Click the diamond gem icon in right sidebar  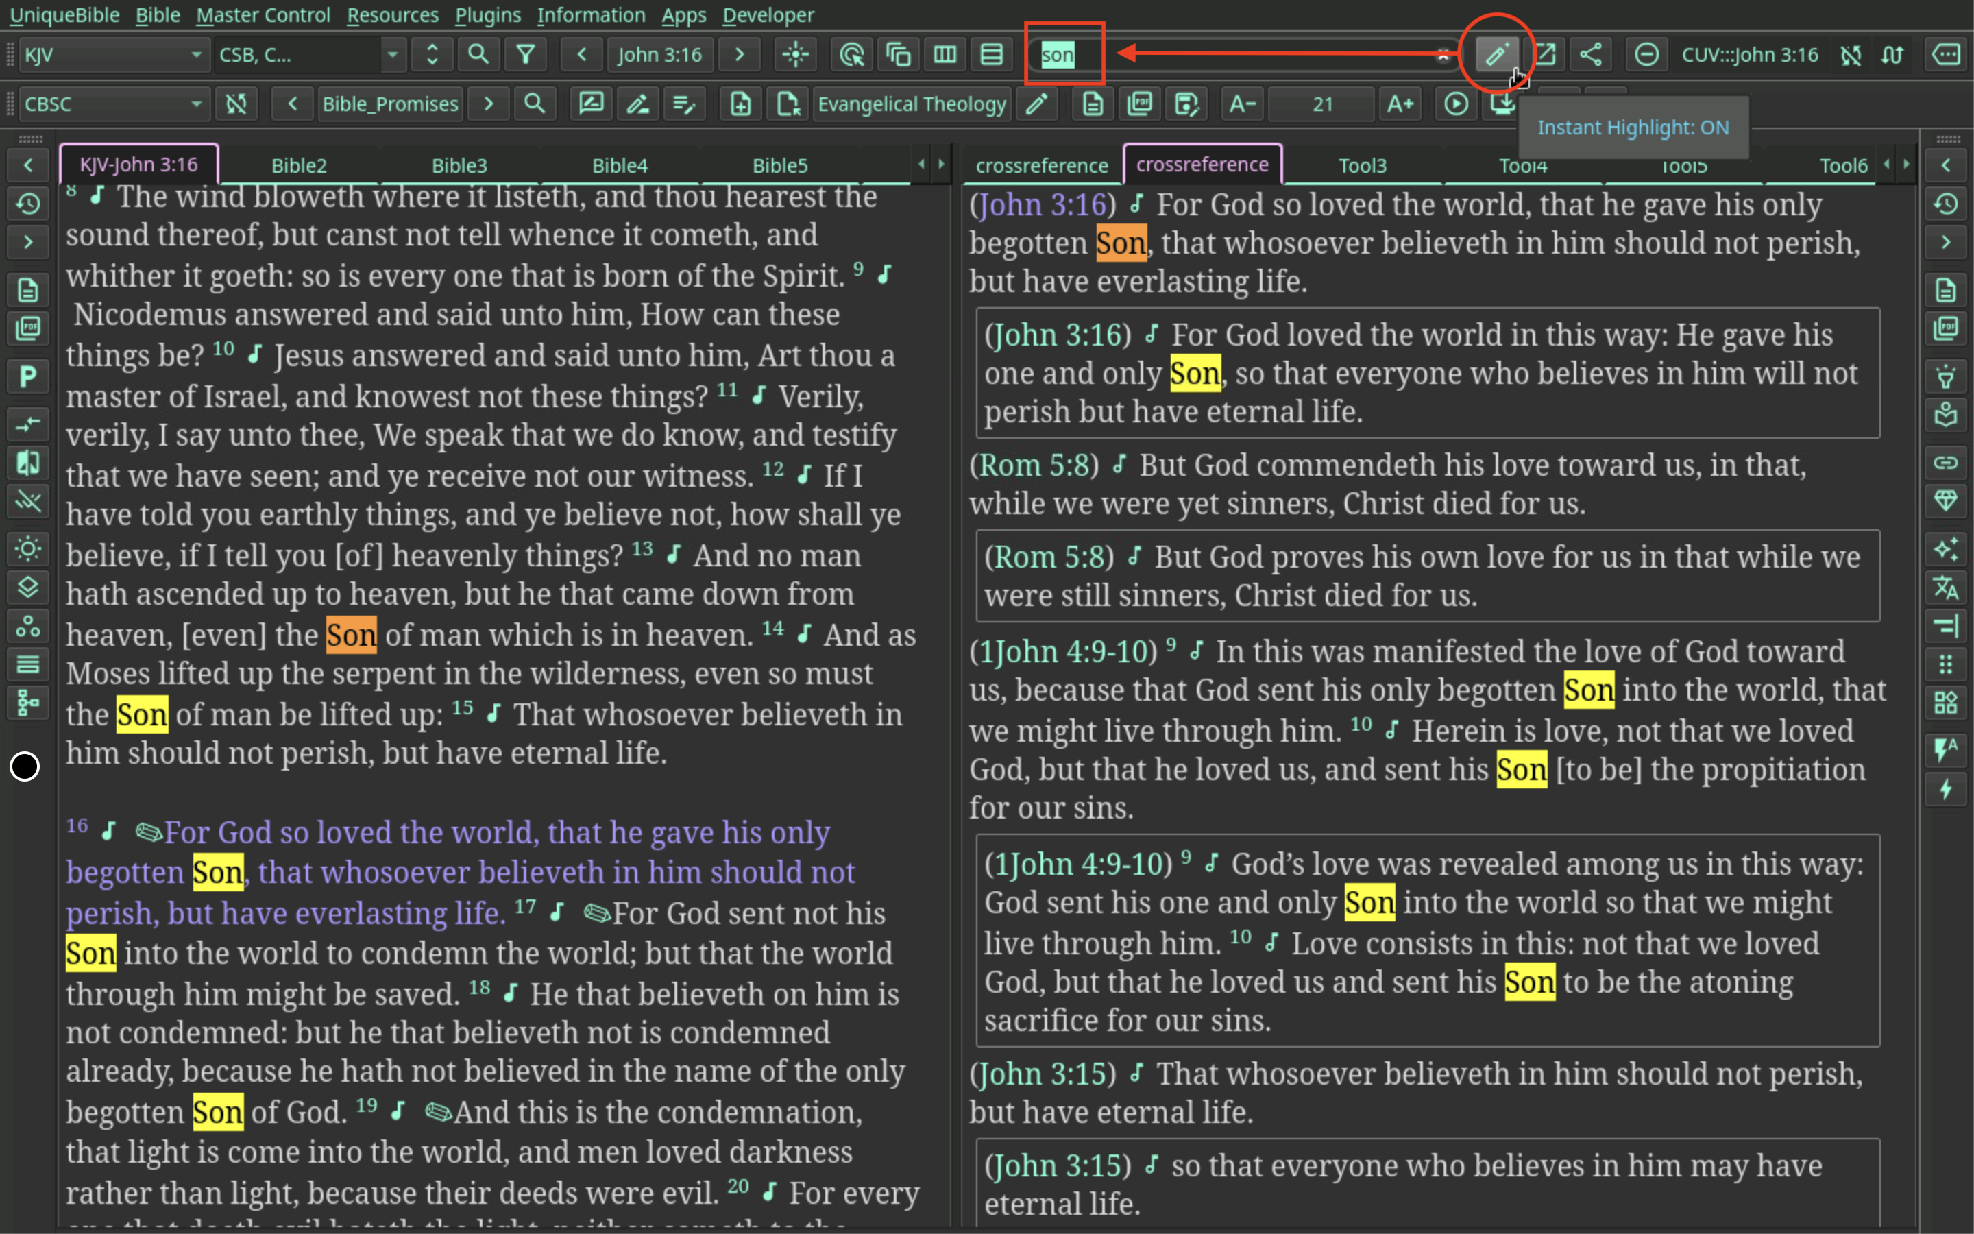pyautogui.click(x=1945, y=500)
